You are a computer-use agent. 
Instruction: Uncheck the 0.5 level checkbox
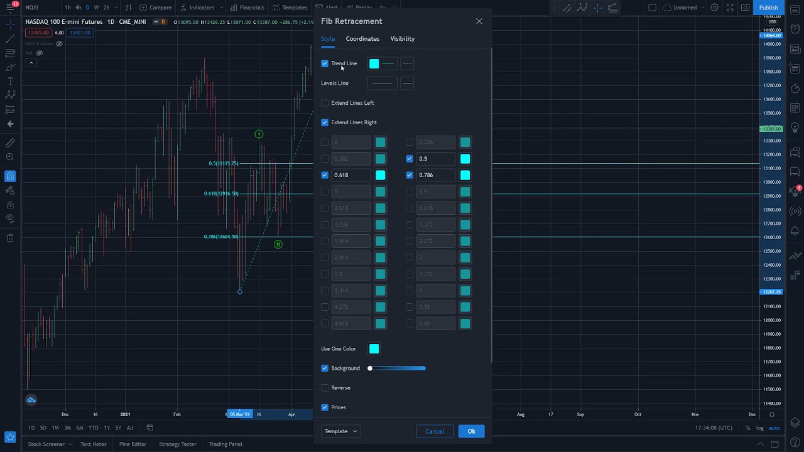coord(410,159)
